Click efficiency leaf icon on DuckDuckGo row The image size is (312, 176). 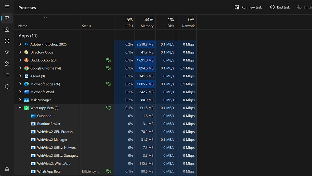point(109,60)
